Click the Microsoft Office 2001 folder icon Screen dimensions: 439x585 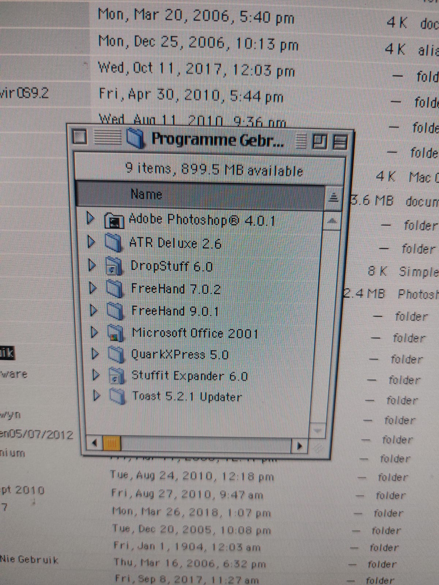tap(115, 333)
